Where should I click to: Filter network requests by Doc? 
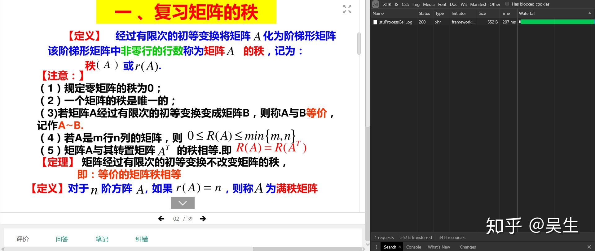point(453,4)
